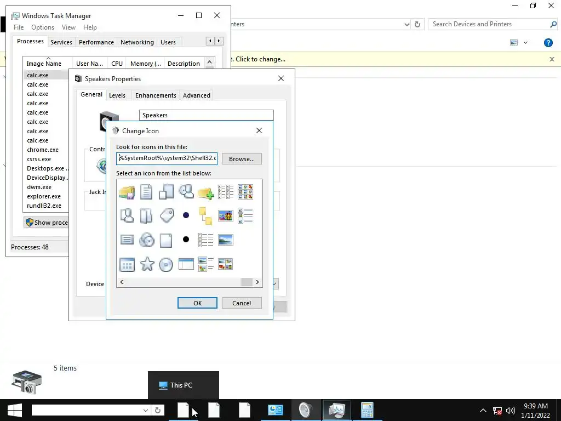Sort processes by CPU column header

[117, 64]
